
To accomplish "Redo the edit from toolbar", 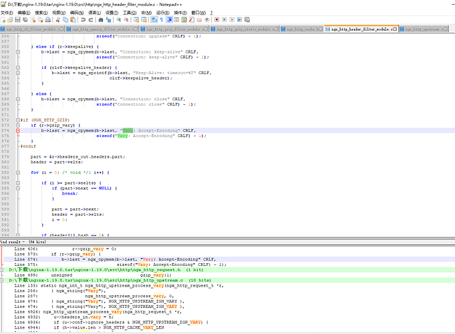I will 91,20.
